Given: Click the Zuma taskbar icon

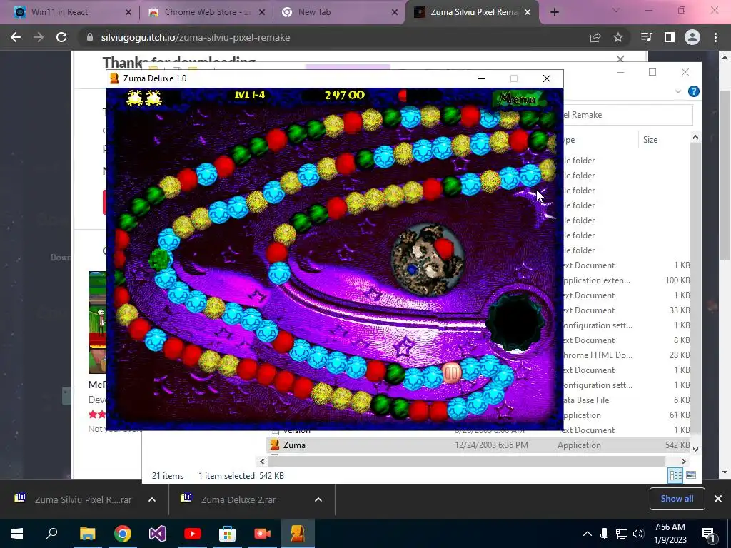Looking at the screenshot, I should click(298, 534).
